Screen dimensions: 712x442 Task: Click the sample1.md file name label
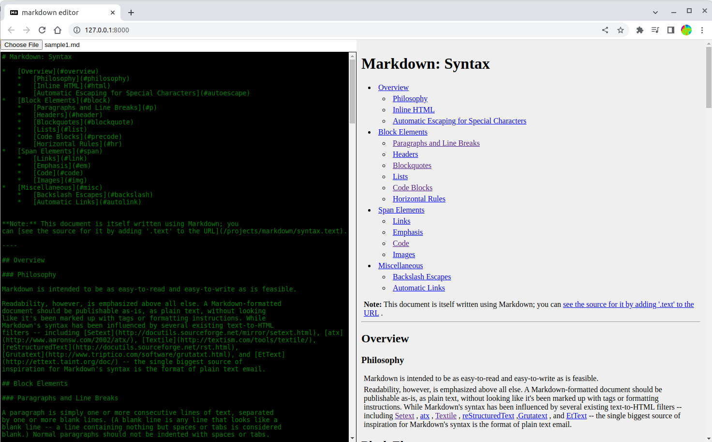coord(62,45)
